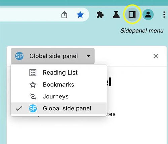168x144 pixels.
Task: Open the Chrome three-dot menu
Action: pos(164,15)
